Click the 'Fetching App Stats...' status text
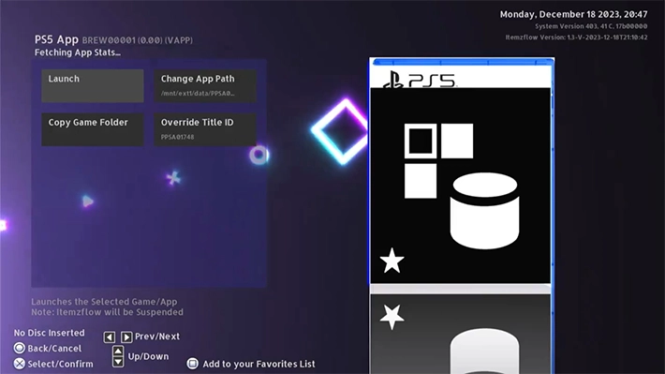Image resolution: width=665 pixels, height=374 pixels. coord(78,52)
